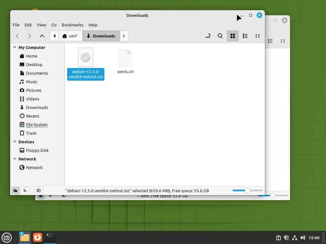The width and height of the screenshot is (326, 244).
Task: Switch to icon view
Action: 233,36
